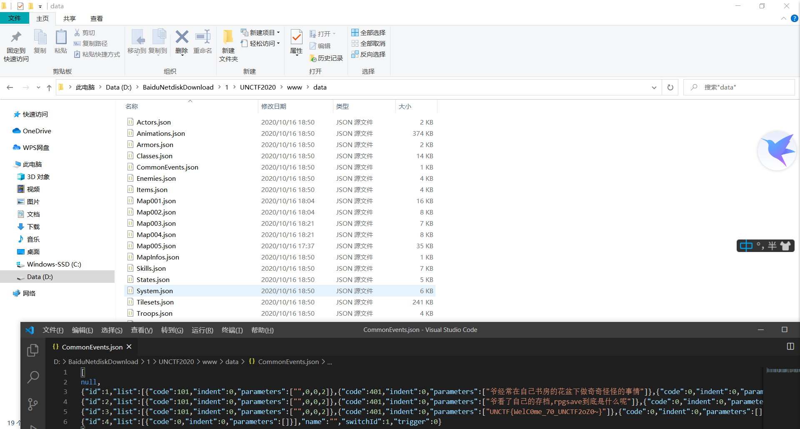This screenshot has width=800, height=429.
Task: Go up one folder level
Action: pyautogui.click(x=49, y=87)
